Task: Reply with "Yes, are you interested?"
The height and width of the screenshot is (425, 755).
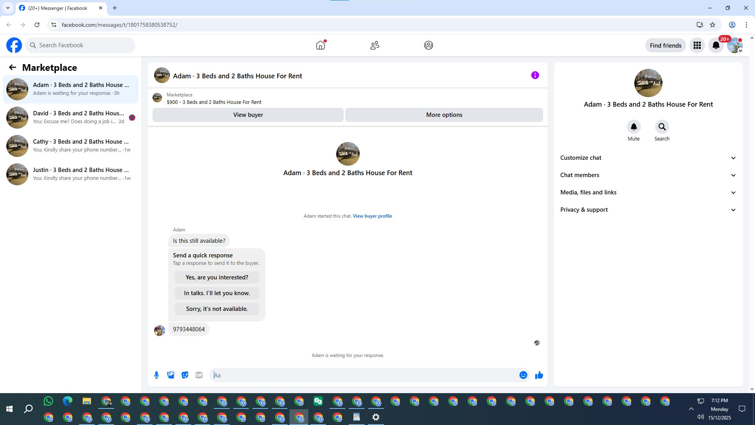Action: (217, 277)
